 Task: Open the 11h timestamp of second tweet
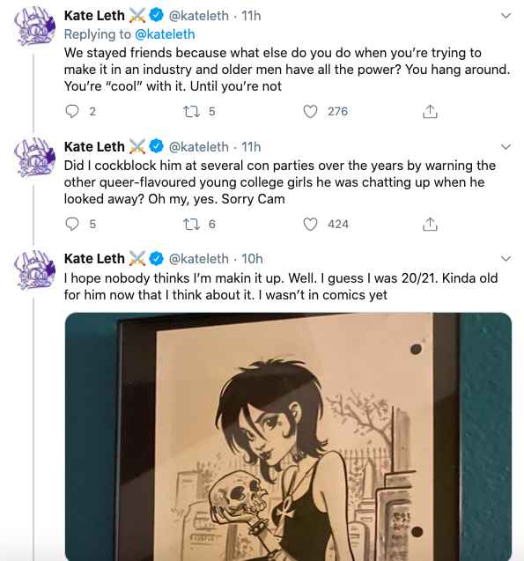click(251, 147)
